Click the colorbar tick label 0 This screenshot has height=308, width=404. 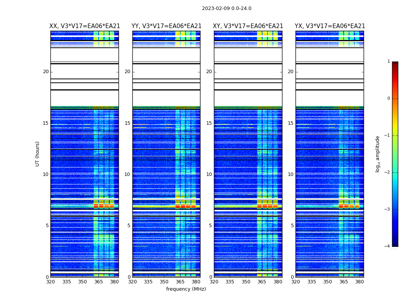(388, 99)
